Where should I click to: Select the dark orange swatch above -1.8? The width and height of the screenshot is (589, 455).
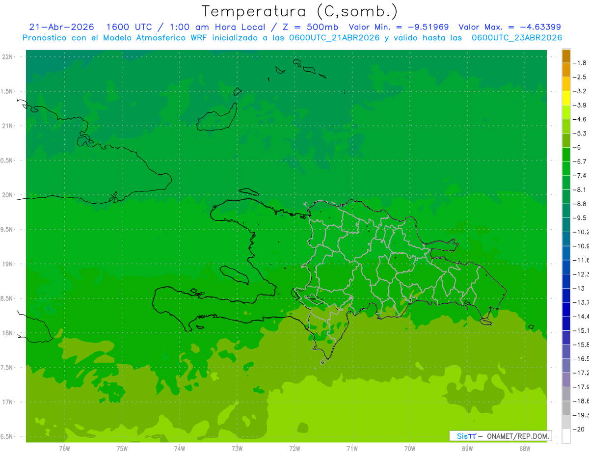566,56
